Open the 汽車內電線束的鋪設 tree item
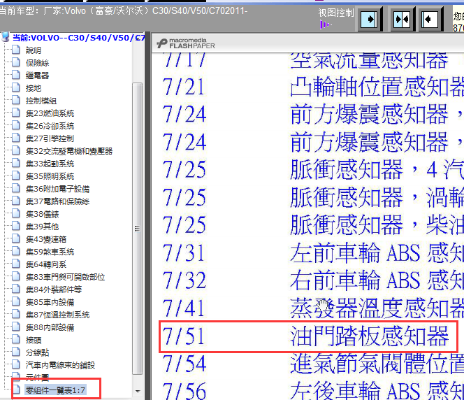The image size is (464, 400). tap(60, 365)
